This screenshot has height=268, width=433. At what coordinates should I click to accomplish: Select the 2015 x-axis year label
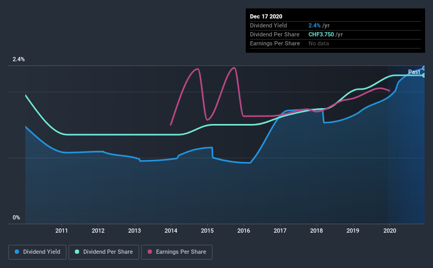click(x=207, y=231)
